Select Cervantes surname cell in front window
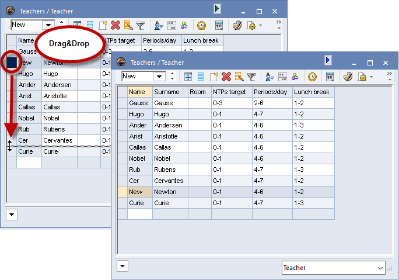The height and width of the screenshot is (280, 399). 170,181
